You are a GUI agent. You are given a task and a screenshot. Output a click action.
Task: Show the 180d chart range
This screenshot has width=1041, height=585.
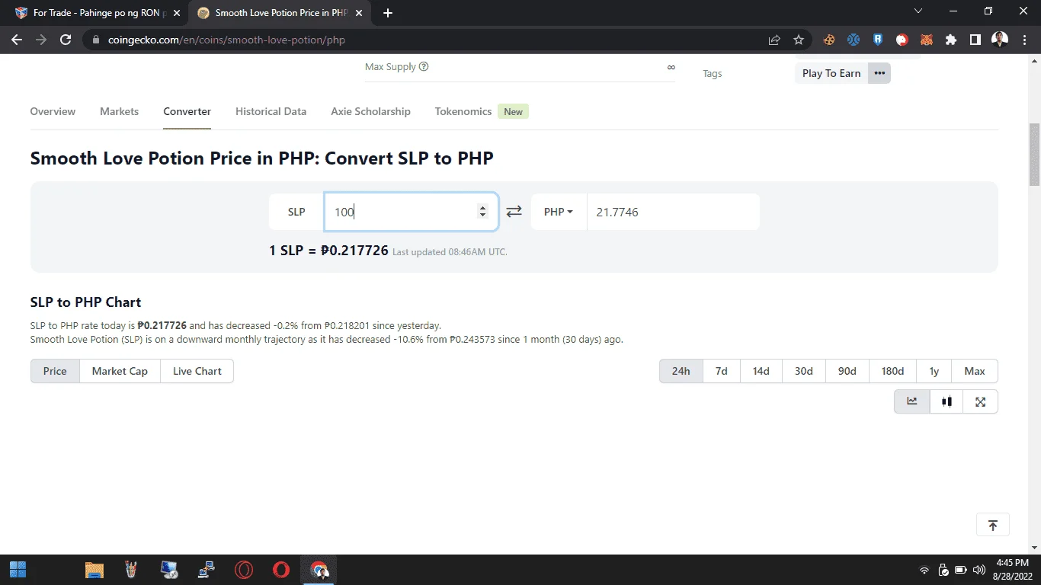[893, 371]
